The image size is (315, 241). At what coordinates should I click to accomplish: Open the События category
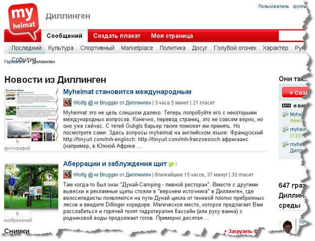point(24,59)
